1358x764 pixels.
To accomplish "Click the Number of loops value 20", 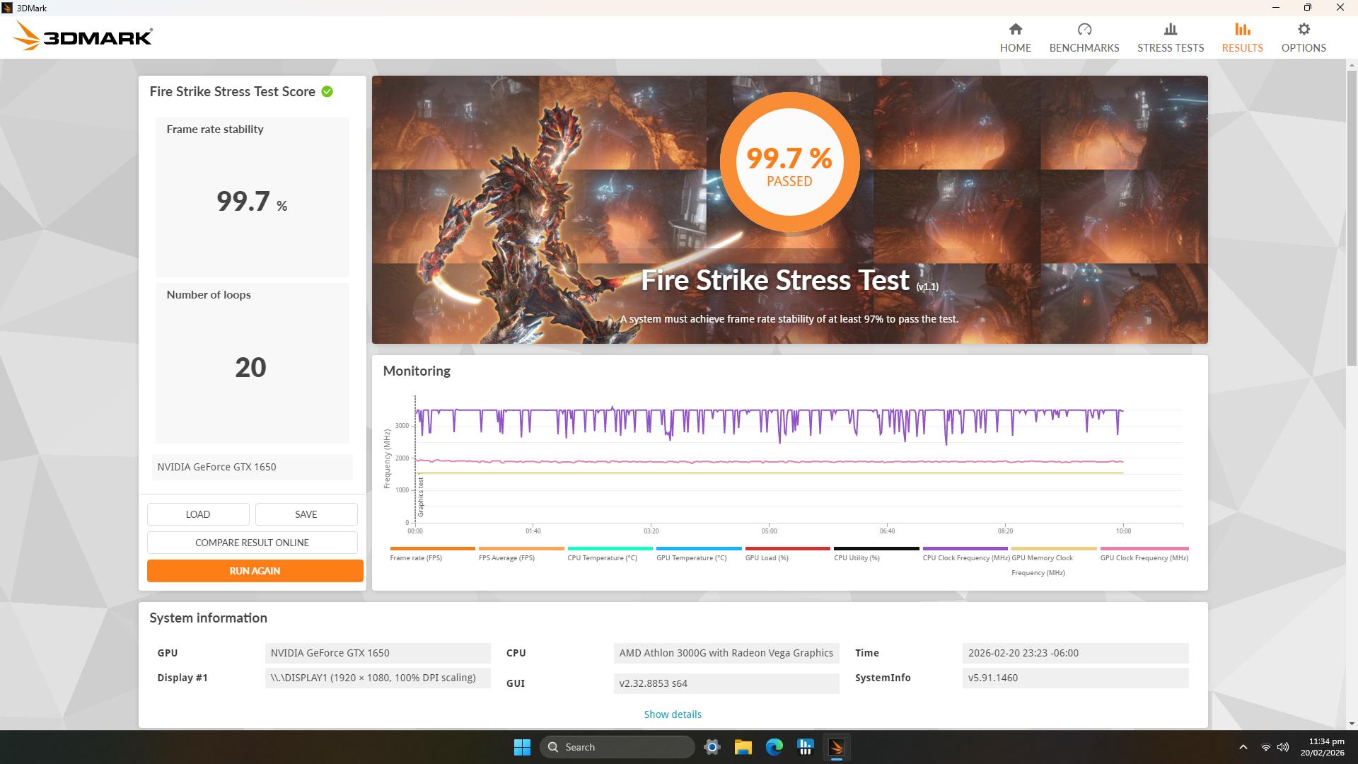I will coord(250,367).
